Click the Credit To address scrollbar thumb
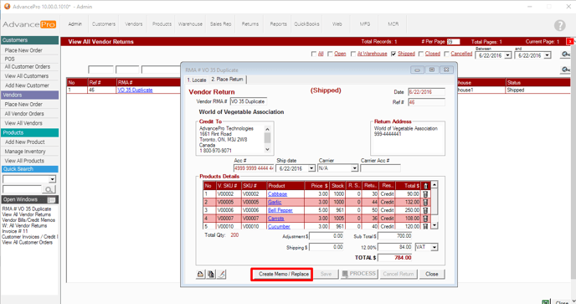Screen dimensions: 576x304 coord(267,138)
